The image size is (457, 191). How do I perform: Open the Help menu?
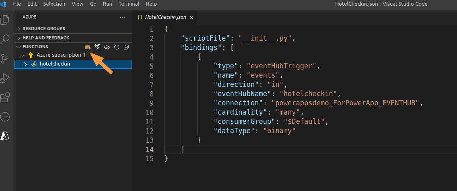coord(151,4)
